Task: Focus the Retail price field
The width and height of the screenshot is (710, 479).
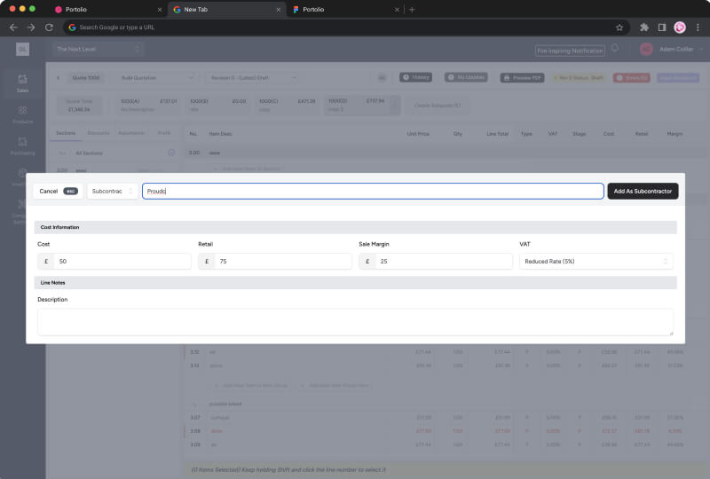Action: pyautogui.click(x=282, y=262)
